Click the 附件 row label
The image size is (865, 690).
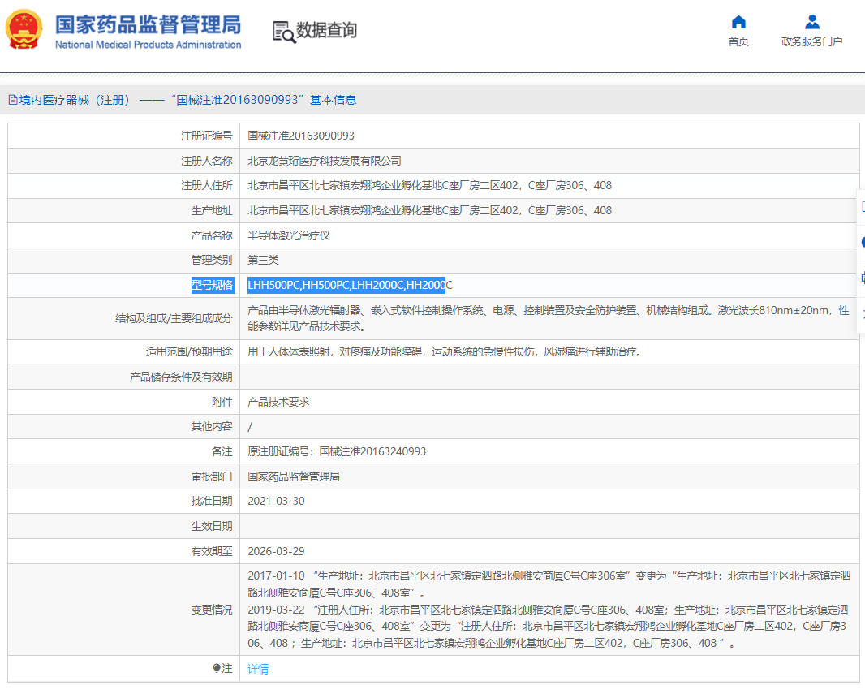tap(222, 402)
